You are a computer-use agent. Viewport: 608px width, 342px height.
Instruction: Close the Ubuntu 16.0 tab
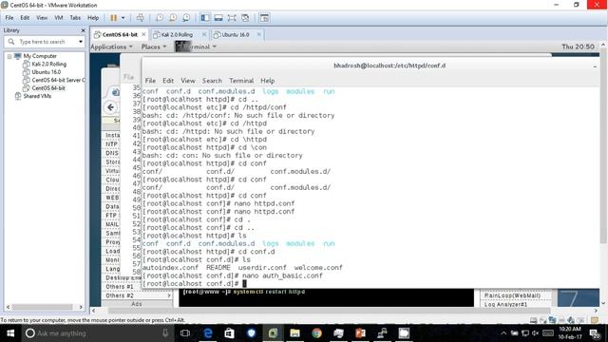[x=259, y=34]
